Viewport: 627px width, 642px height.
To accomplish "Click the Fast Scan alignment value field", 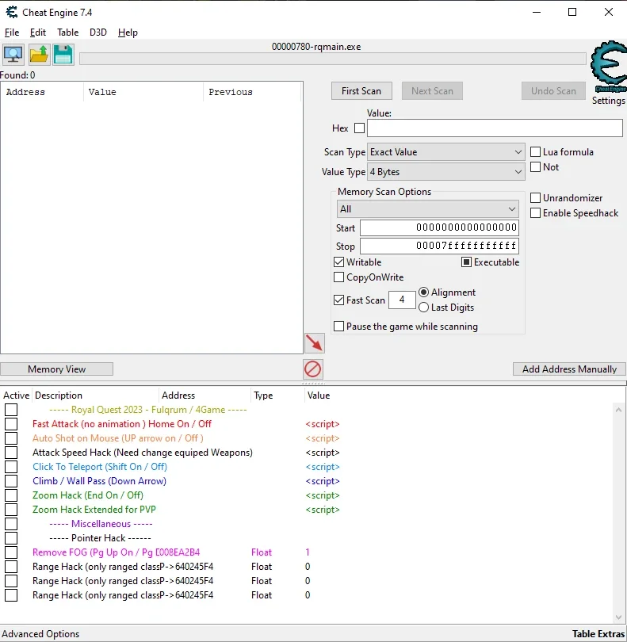I will click(x=402, y=300).
